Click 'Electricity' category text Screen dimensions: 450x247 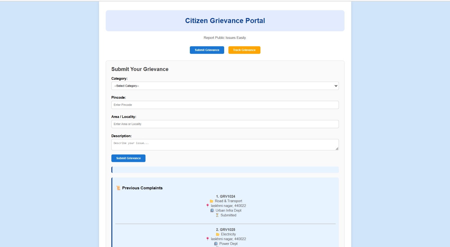click(228, 234)
